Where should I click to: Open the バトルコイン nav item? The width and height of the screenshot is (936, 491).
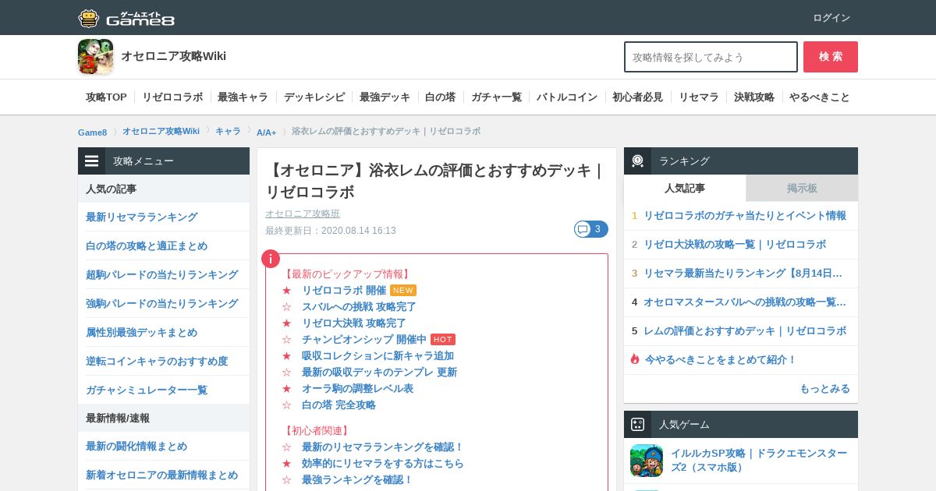[567, 97]
